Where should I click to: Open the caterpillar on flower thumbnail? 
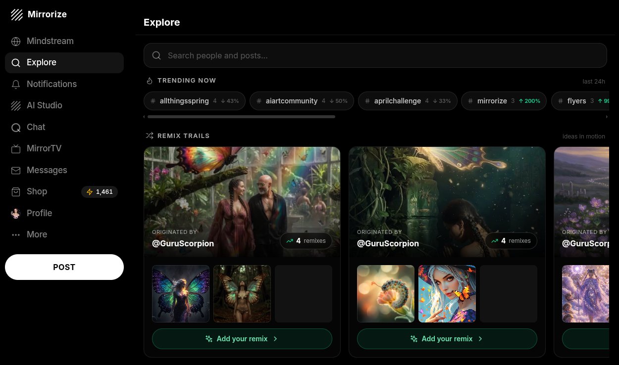[386, 294]
